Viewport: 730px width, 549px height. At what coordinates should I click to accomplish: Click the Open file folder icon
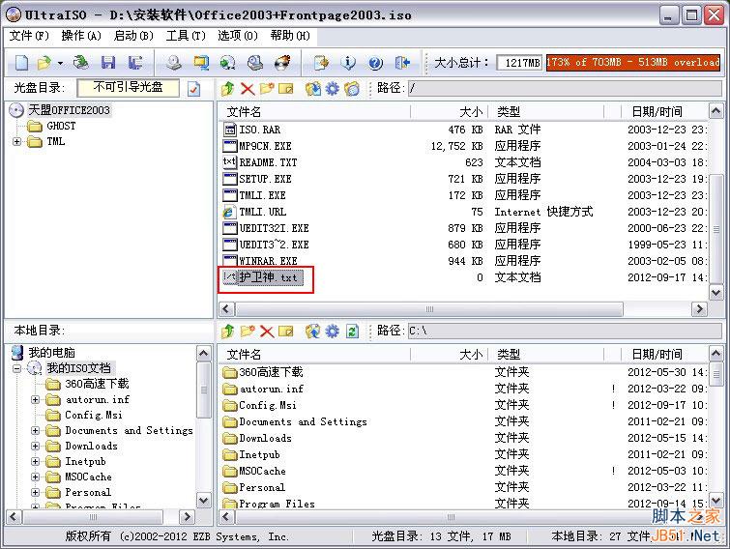(x=44, y=63)
